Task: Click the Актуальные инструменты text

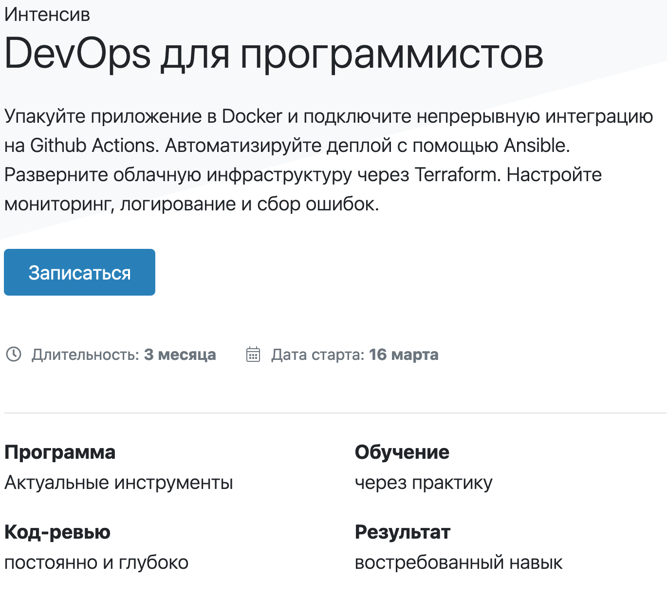Action: [x=119, y=483]
